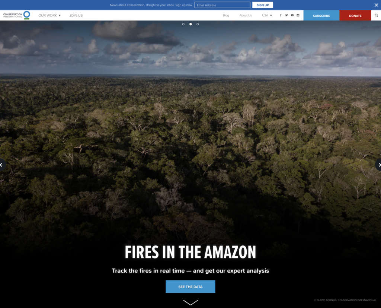Image resolution: width=381 pixels, height=308 pixels.
Task: Open the About Us link
Action: coord(246,15)
